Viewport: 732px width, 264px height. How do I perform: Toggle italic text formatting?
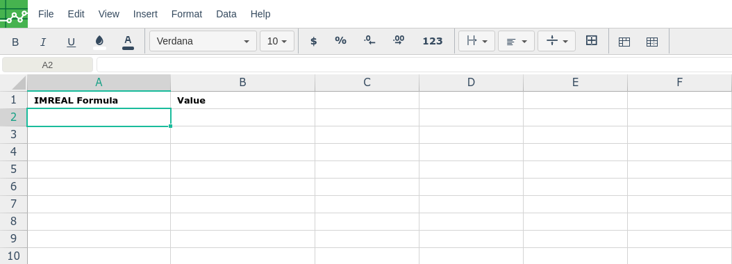click(43, 42)
